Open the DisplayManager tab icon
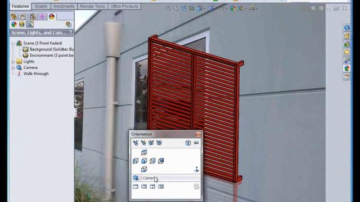The image size is (360, 202). click(x=52, y=16)
